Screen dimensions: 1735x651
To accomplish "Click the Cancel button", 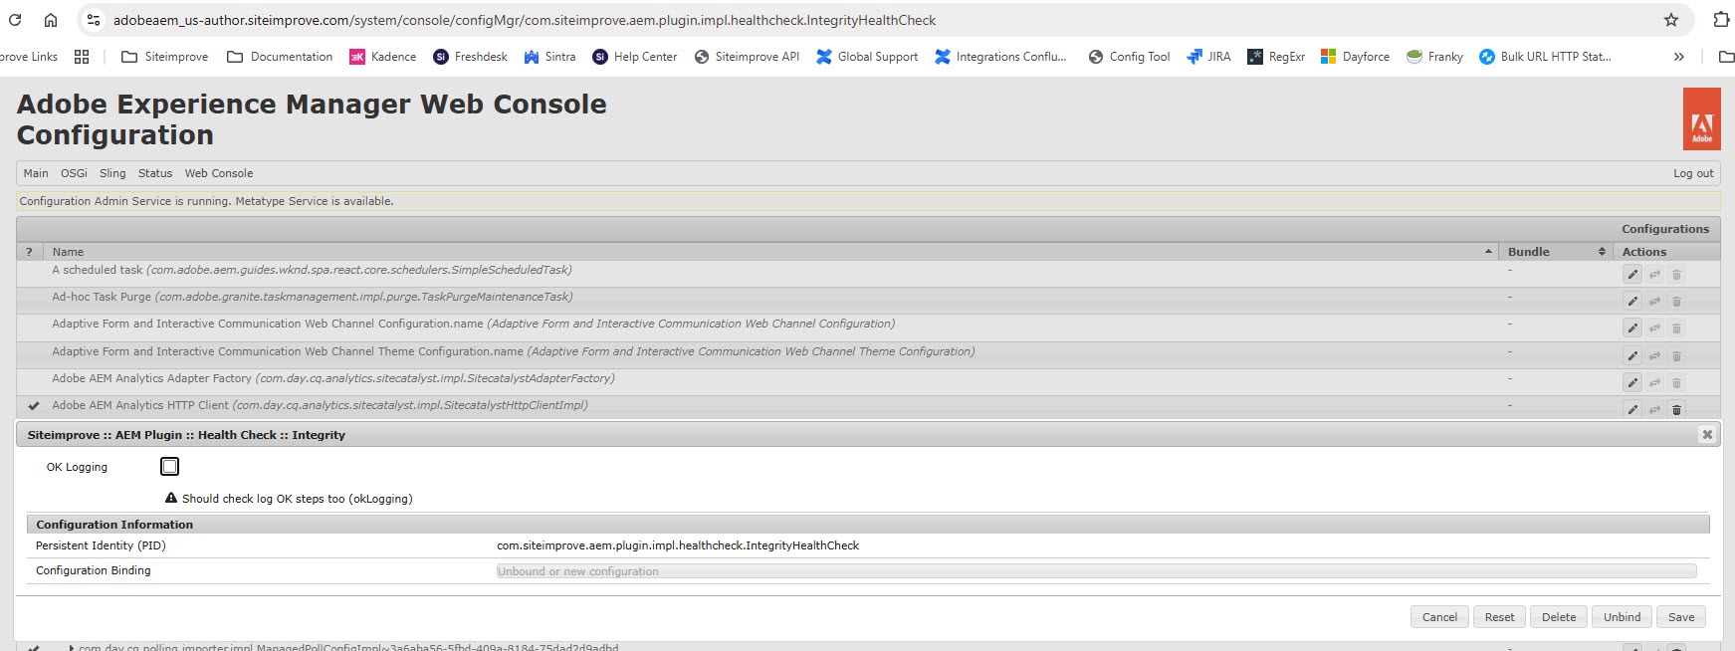I will pos(1439,617).
